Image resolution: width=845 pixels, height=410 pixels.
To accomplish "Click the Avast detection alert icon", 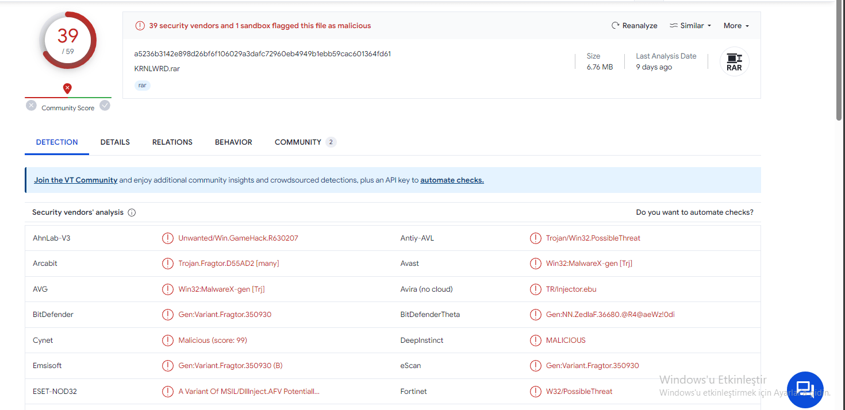I will tap(535, 264).
